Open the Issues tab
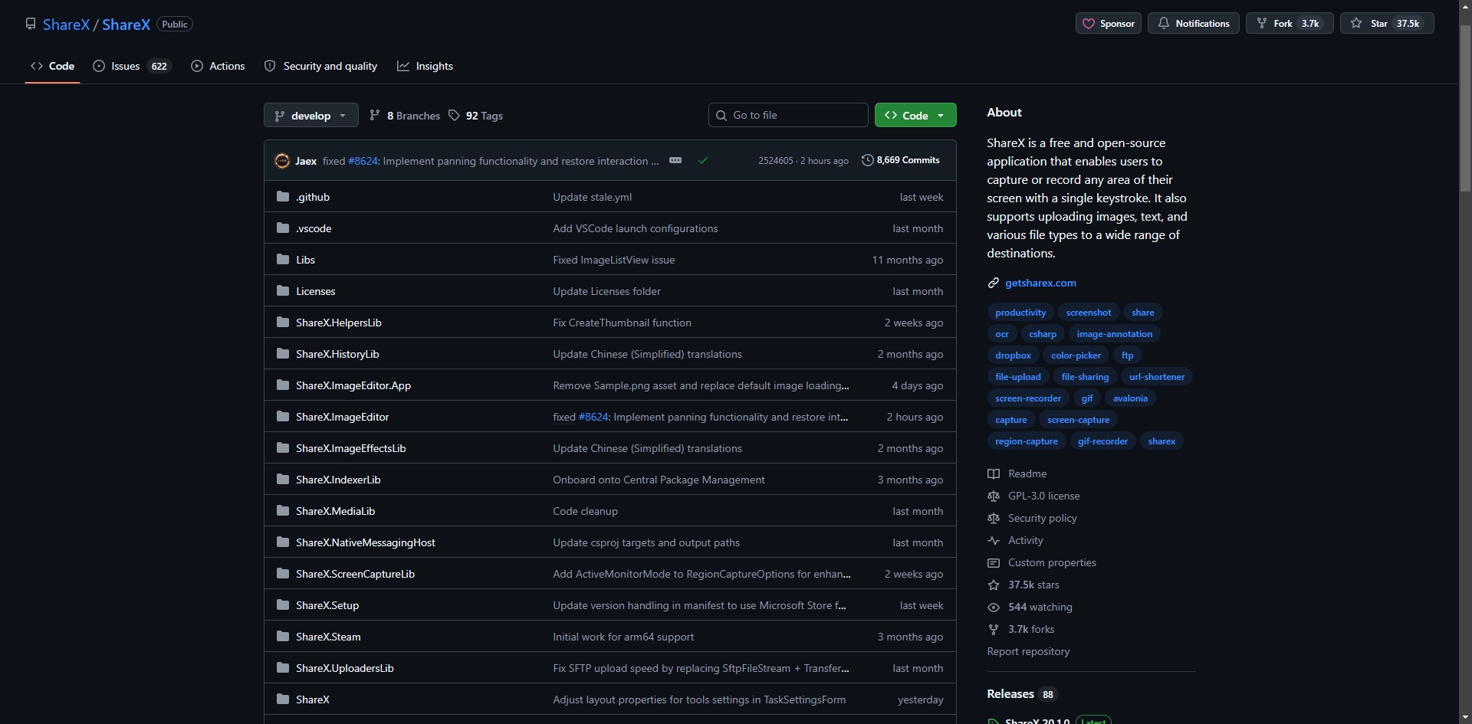 click(131, 66)
